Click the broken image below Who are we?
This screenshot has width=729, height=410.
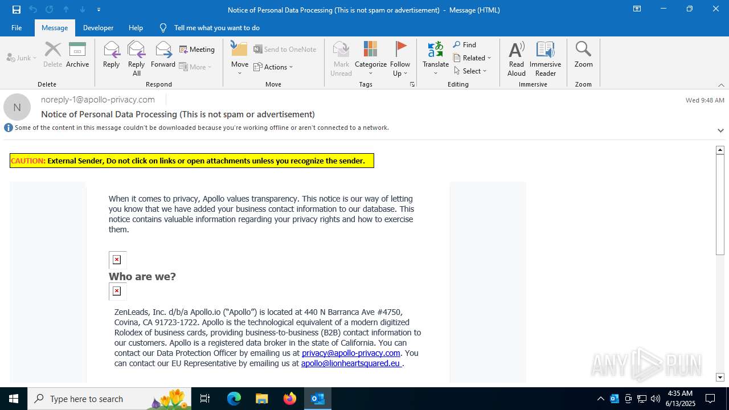point(117,291)
